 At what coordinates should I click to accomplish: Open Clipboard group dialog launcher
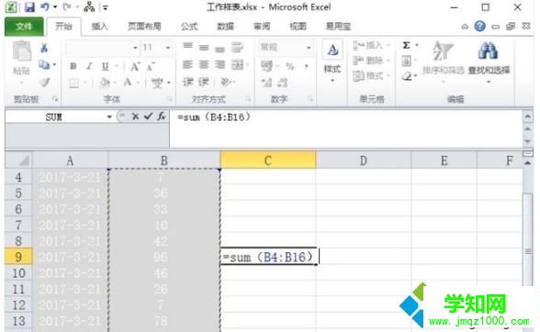[55, 99]
